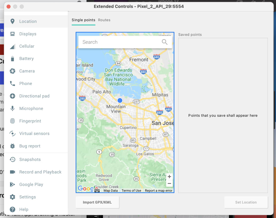Click the Redwood Grove map label
The image size is (276, 218).
pos(104,178)
